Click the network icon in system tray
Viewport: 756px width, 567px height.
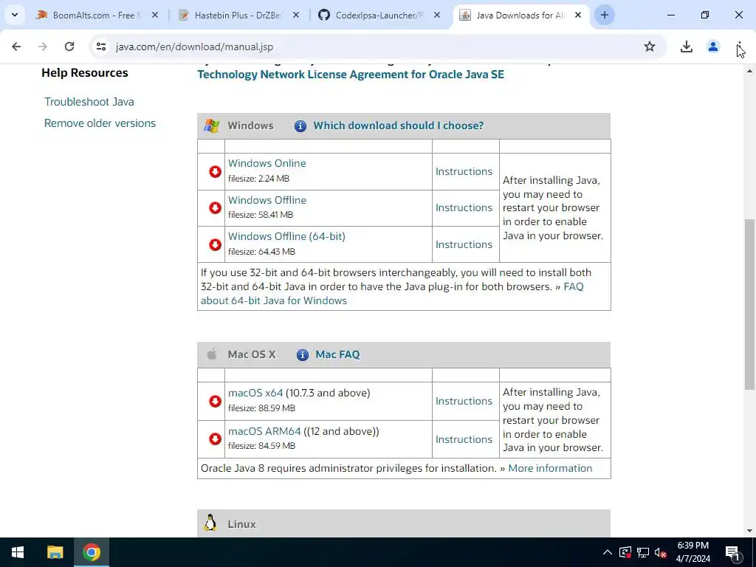[643, 552]
